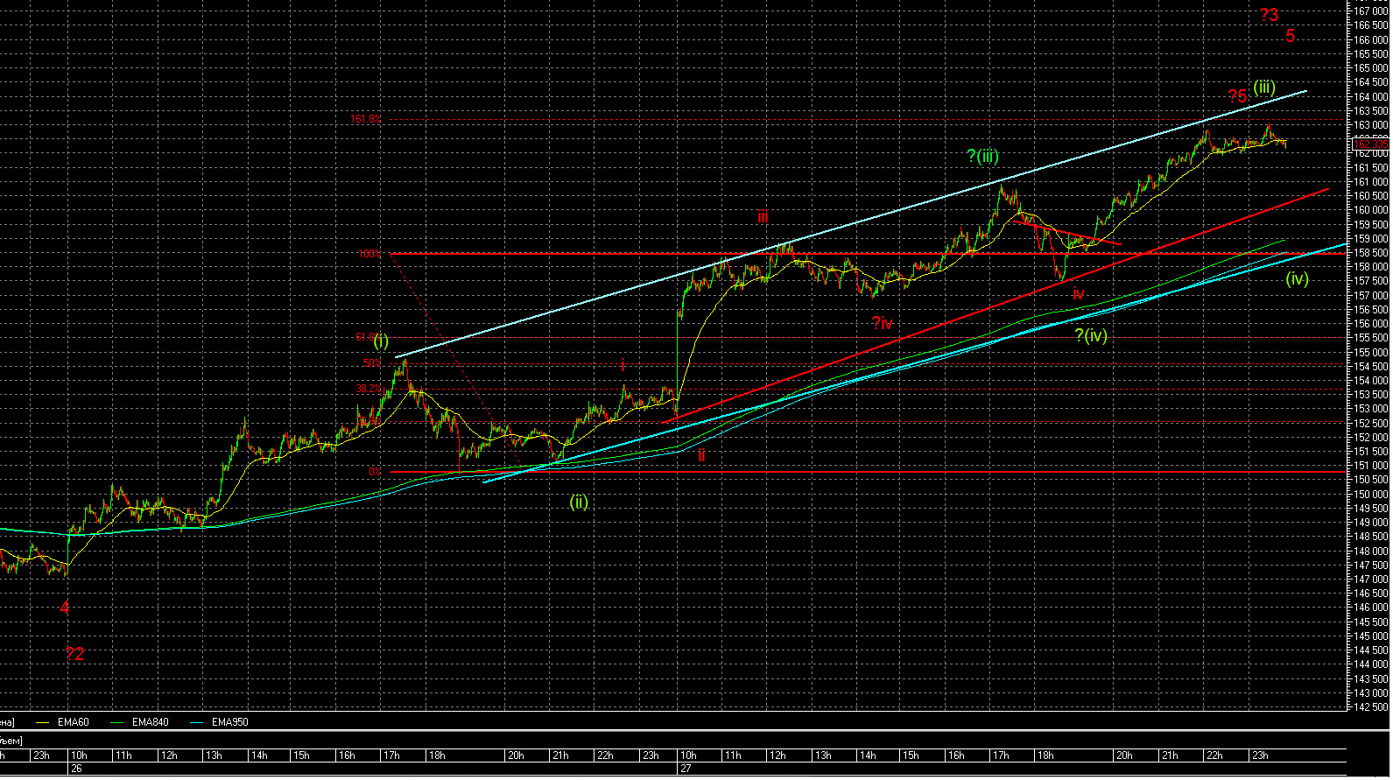Click the 38.2% Fibonacci level label

(x=369, y=389)
